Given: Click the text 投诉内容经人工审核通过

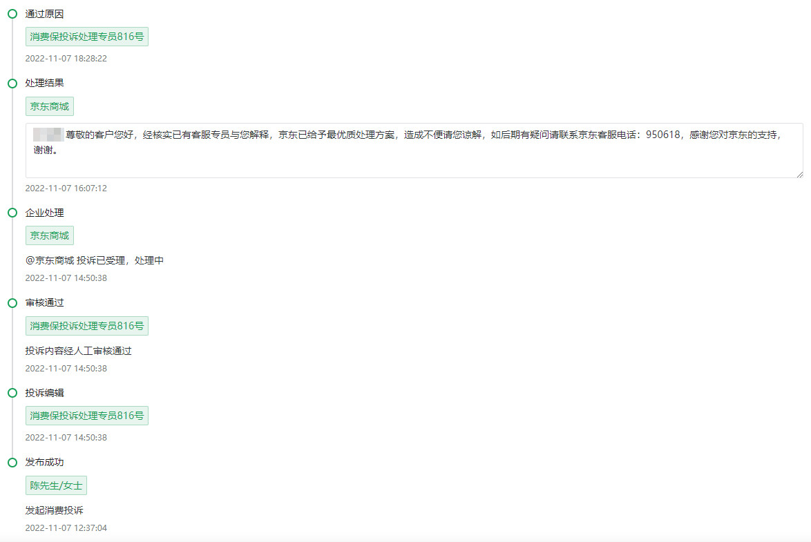Looking at the screenshot, I should [x=79, y=351].
